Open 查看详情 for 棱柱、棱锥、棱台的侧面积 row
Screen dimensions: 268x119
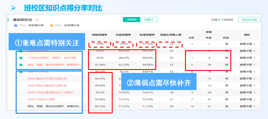point(247,65)
